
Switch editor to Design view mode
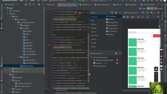(x=159, y=8)
